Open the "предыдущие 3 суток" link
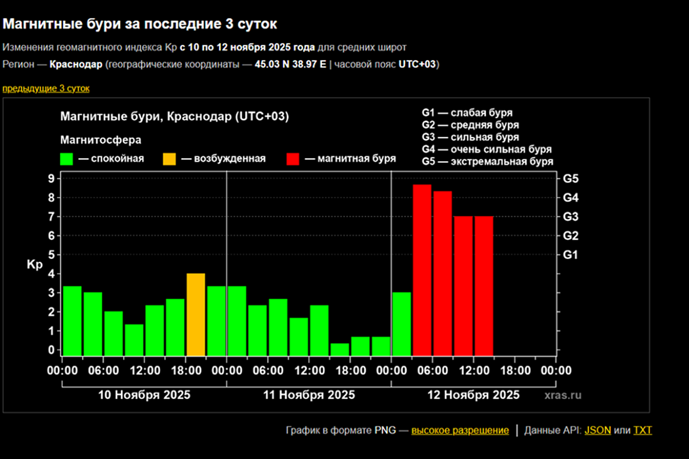Screen dimensions: 689x459 (x=46, y=88)
